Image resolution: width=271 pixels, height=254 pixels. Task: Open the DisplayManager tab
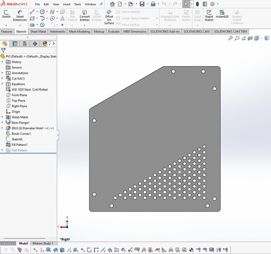click(x=45, y=44)
